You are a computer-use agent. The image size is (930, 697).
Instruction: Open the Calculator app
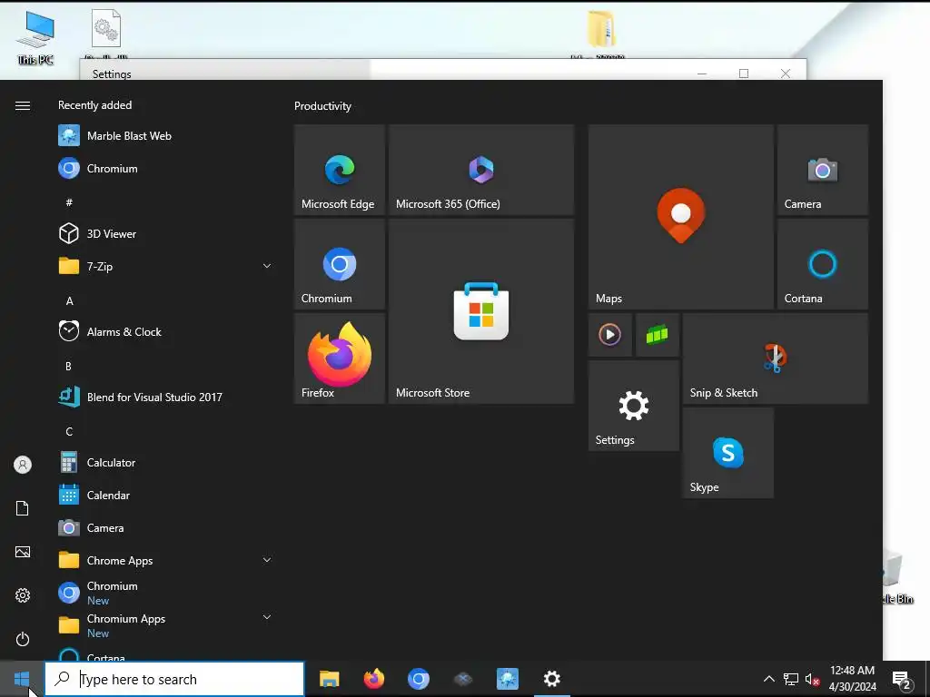pyautogui.click(x=165, y=462)
